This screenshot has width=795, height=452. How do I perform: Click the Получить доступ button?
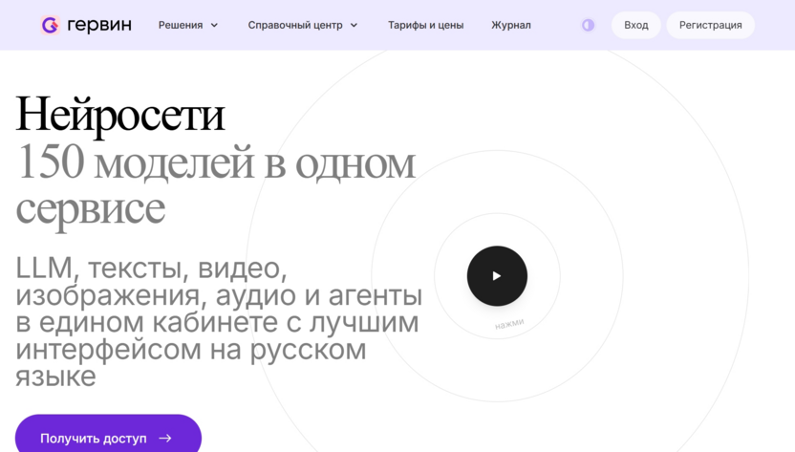pyautogui.click(x=109, y=434)
